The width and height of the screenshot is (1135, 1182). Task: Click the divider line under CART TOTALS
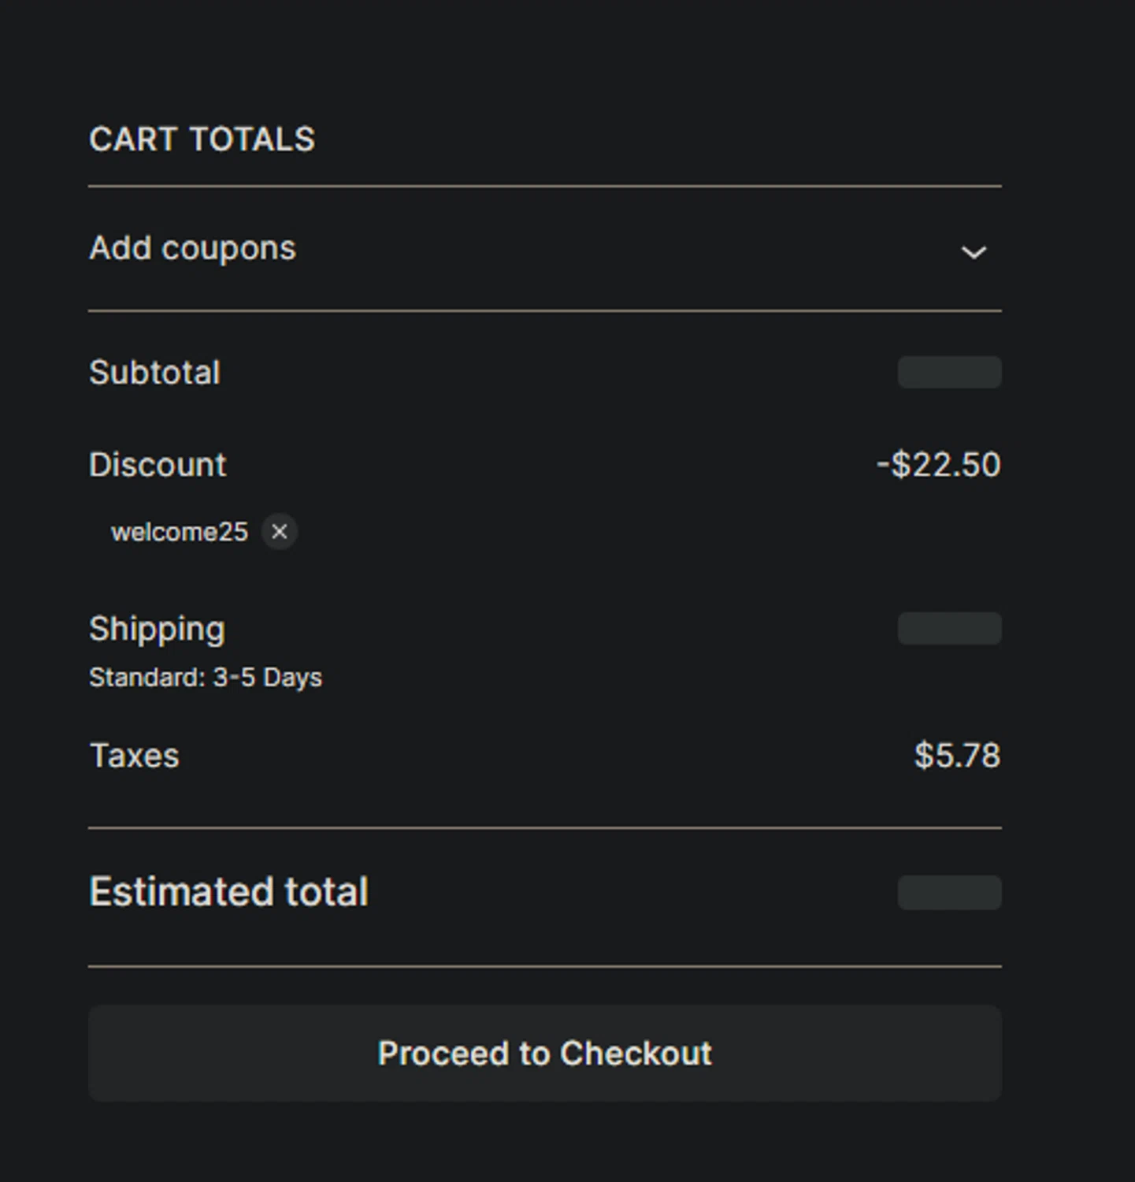point(545,186)
